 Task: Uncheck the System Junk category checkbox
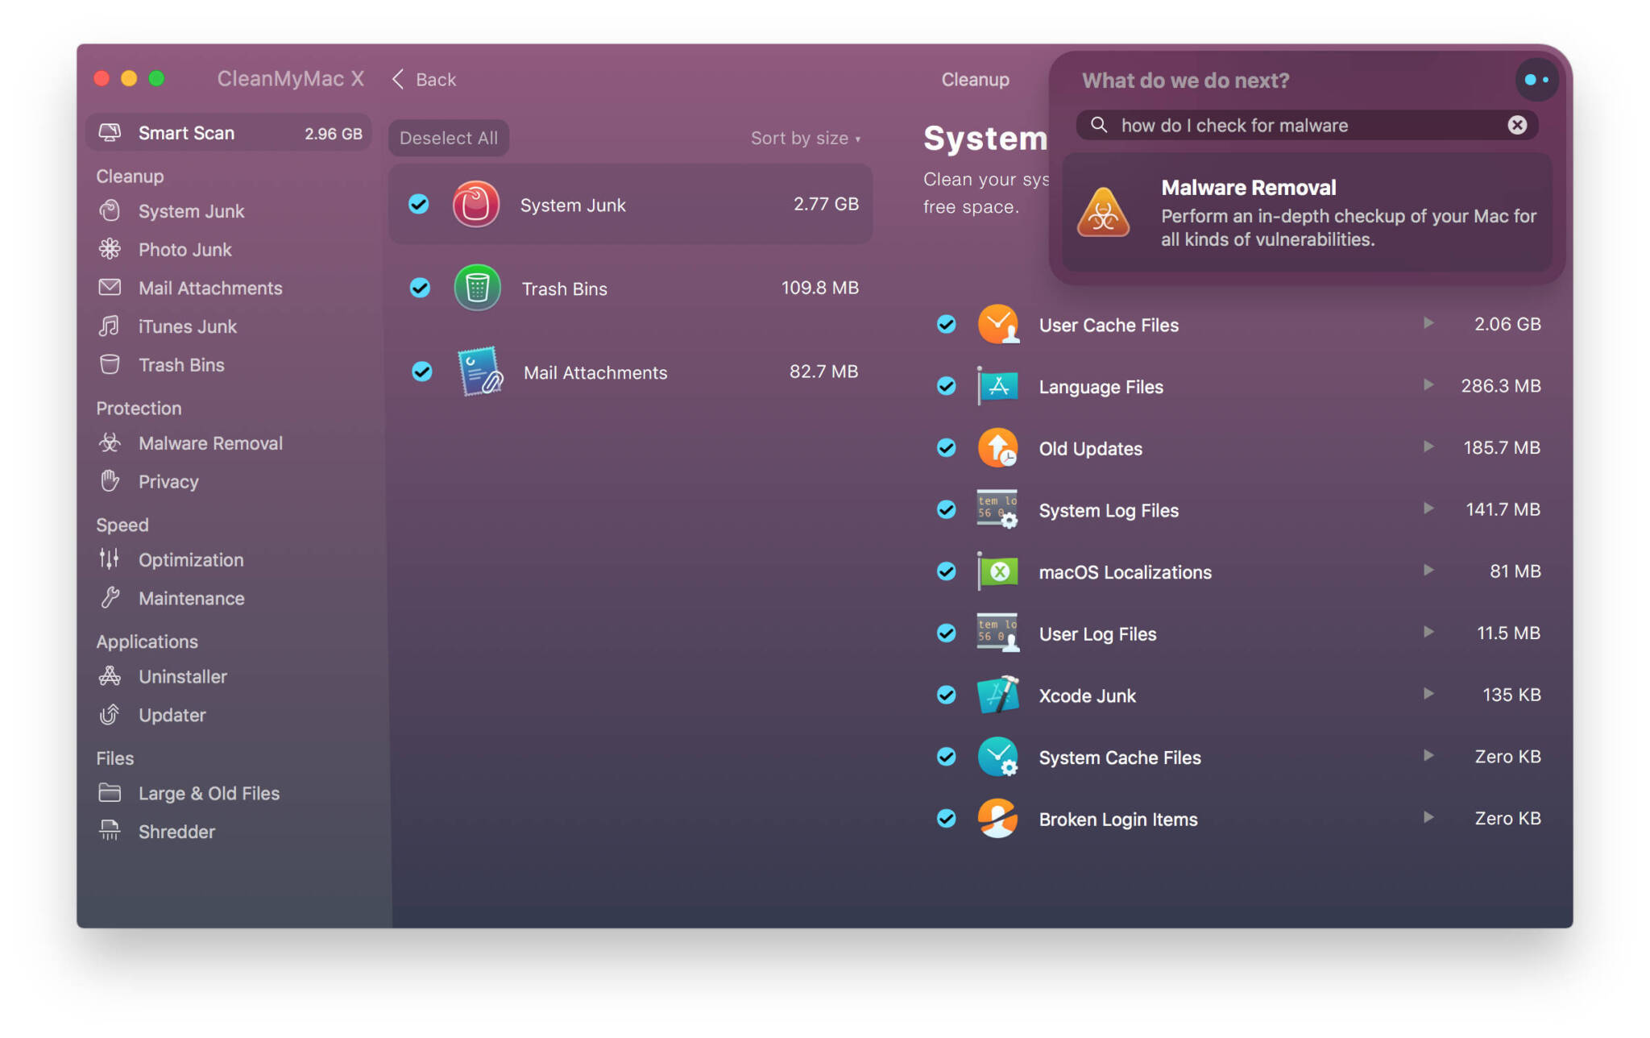pos(419,205)
